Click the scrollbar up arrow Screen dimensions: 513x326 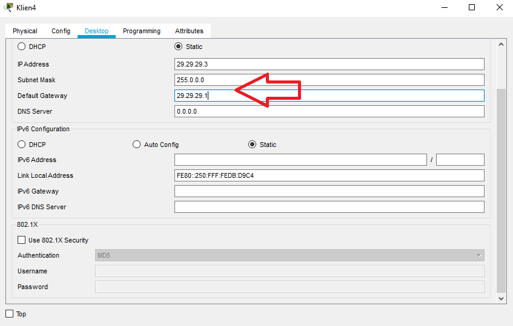click(501, 44)
